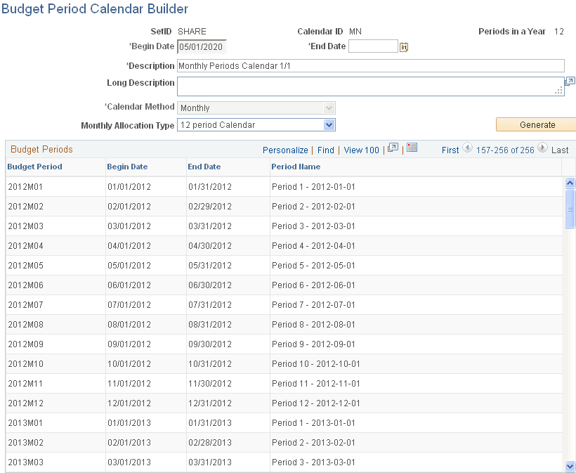Expand the grid resize handle on Long Description
The height and width of the screenshot is (473, 576).
tap(558, 90)
